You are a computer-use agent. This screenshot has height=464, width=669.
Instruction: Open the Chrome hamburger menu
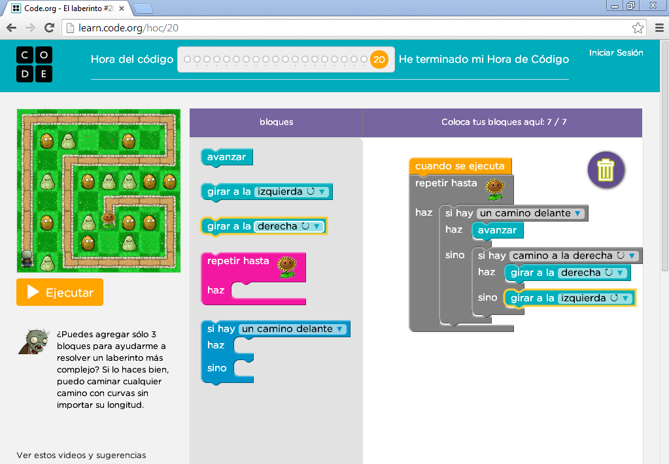click(659, 28)
